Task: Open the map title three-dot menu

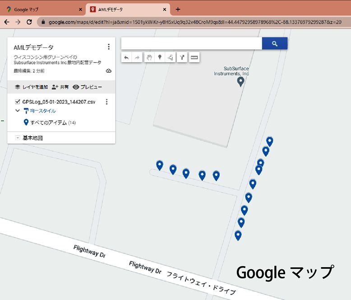Action: pyautogui.click(x=109, y=47)
